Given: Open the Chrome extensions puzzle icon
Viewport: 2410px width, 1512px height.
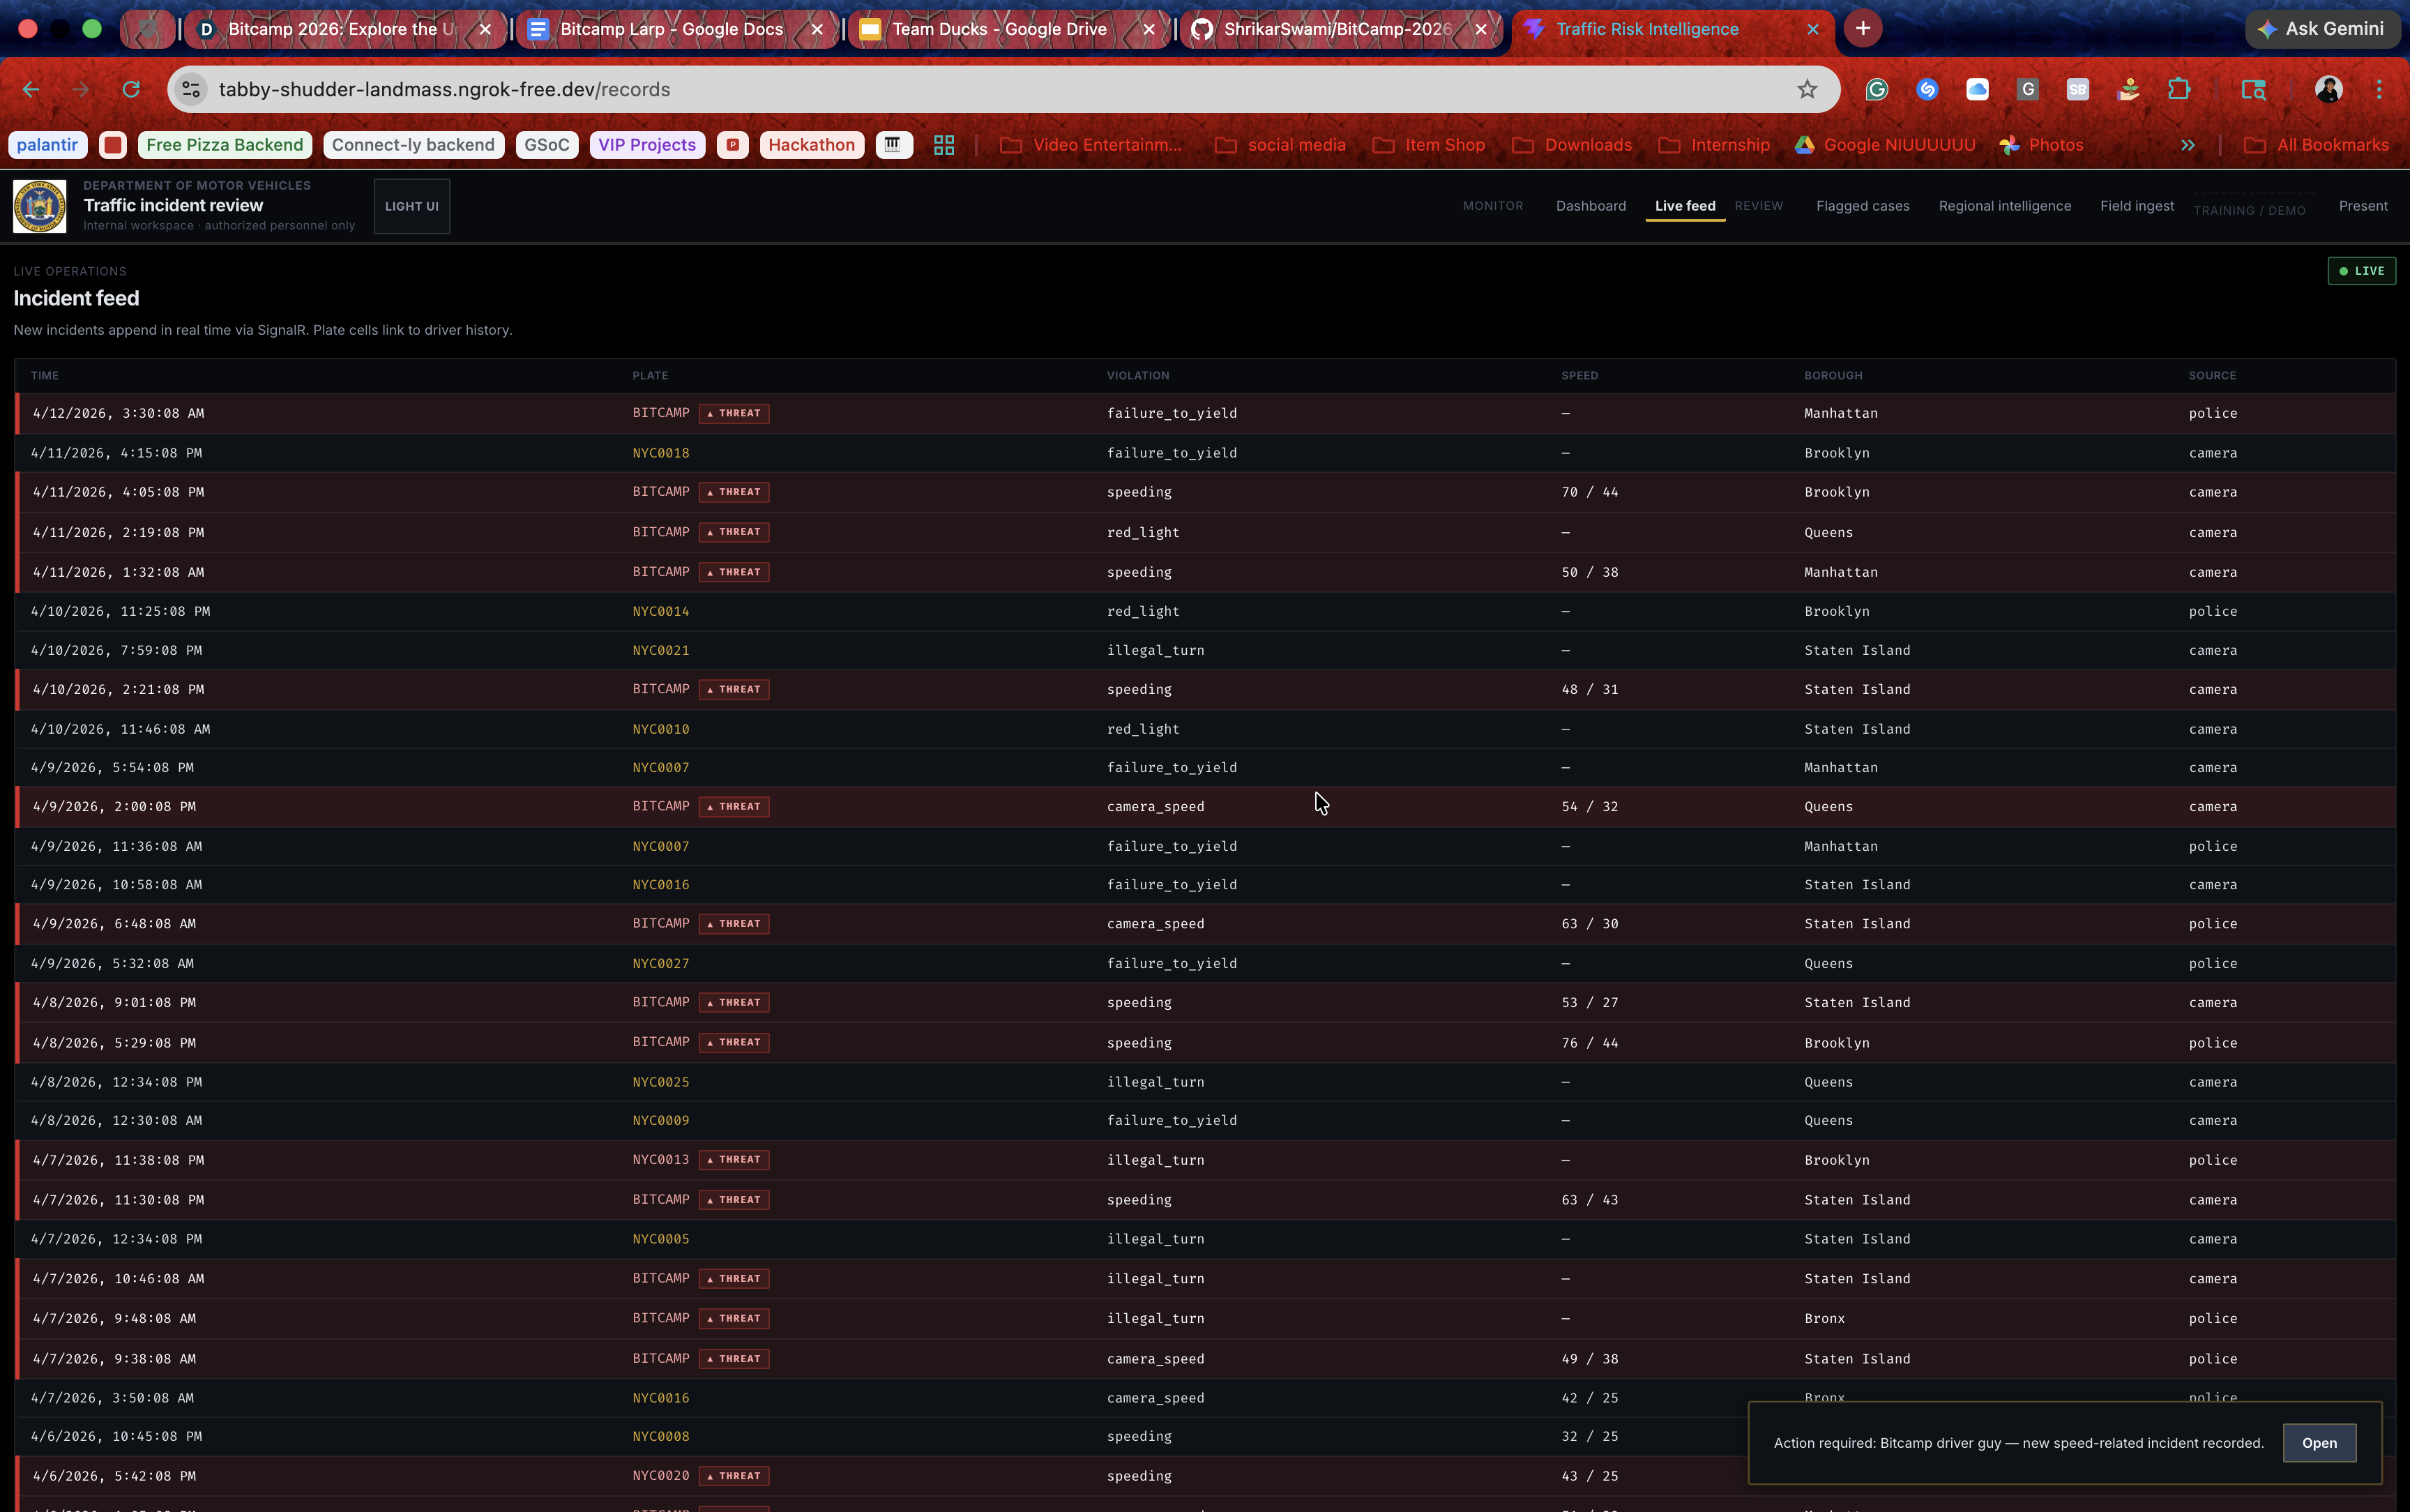Looking at the screenshot, I should point(2179,90).
